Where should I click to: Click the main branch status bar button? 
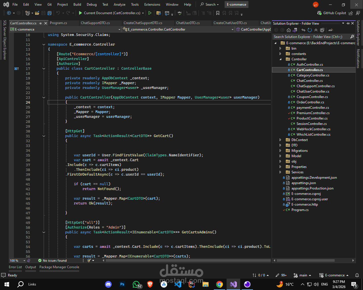pos(303,275)
